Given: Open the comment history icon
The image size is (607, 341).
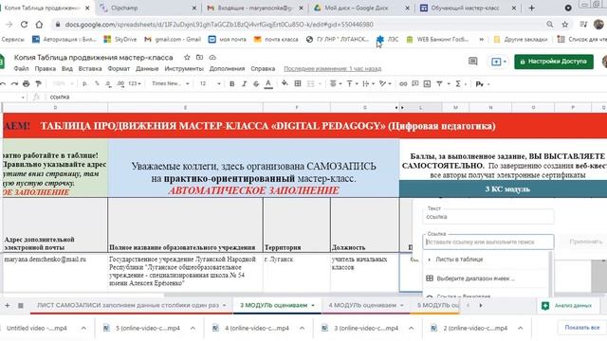Looking at the screenshot, I should [472, 62].
